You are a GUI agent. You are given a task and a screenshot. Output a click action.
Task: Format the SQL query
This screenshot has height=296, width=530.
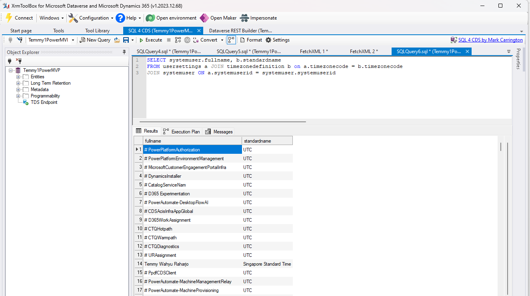(x=251, y=40)
